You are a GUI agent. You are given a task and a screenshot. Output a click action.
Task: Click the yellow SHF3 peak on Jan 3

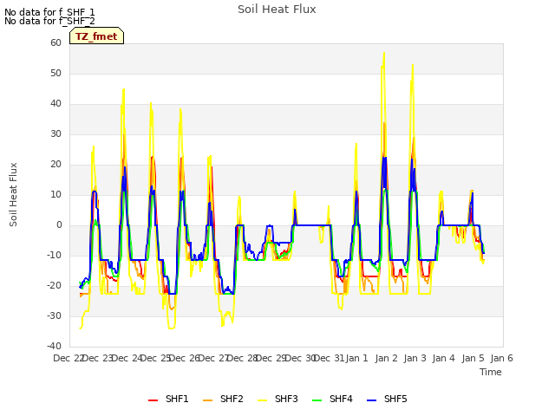[x=413, y=66]
